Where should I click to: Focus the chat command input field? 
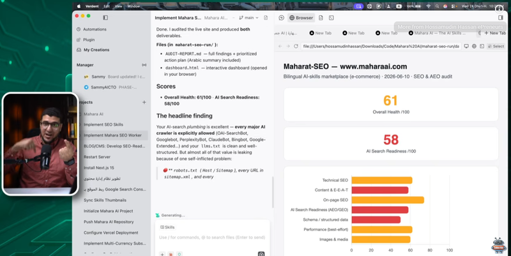pyautogui.click(x=212, y=237)
